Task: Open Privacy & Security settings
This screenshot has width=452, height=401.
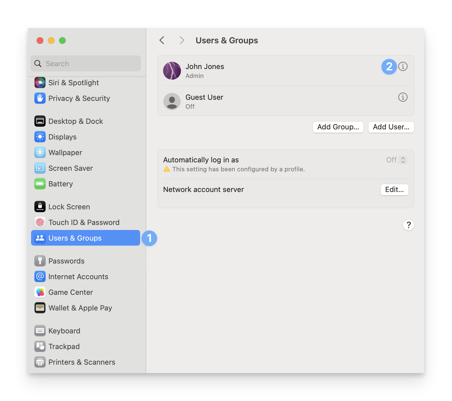Action: coord(79,98)
